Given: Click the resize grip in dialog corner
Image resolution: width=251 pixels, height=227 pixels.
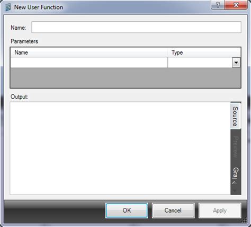Looking at the screenshot, I should pyautogui.click(x=244, y=221).
